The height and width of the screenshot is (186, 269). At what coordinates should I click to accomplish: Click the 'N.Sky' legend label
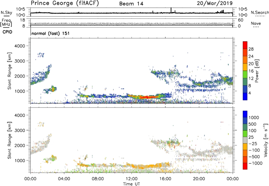tap(6, 12)
